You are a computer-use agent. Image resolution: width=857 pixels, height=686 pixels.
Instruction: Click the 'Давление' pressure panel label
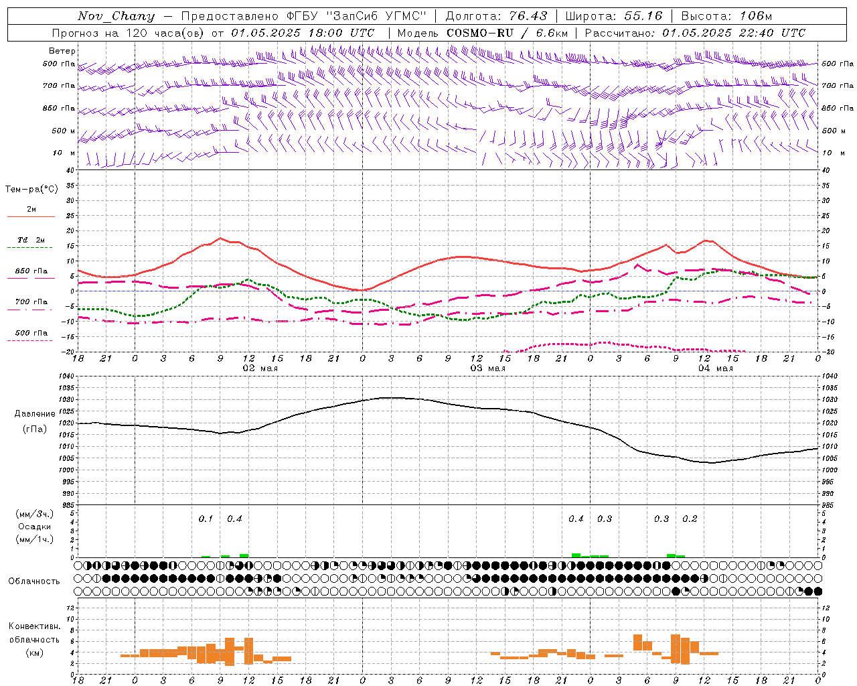[35, 414]
